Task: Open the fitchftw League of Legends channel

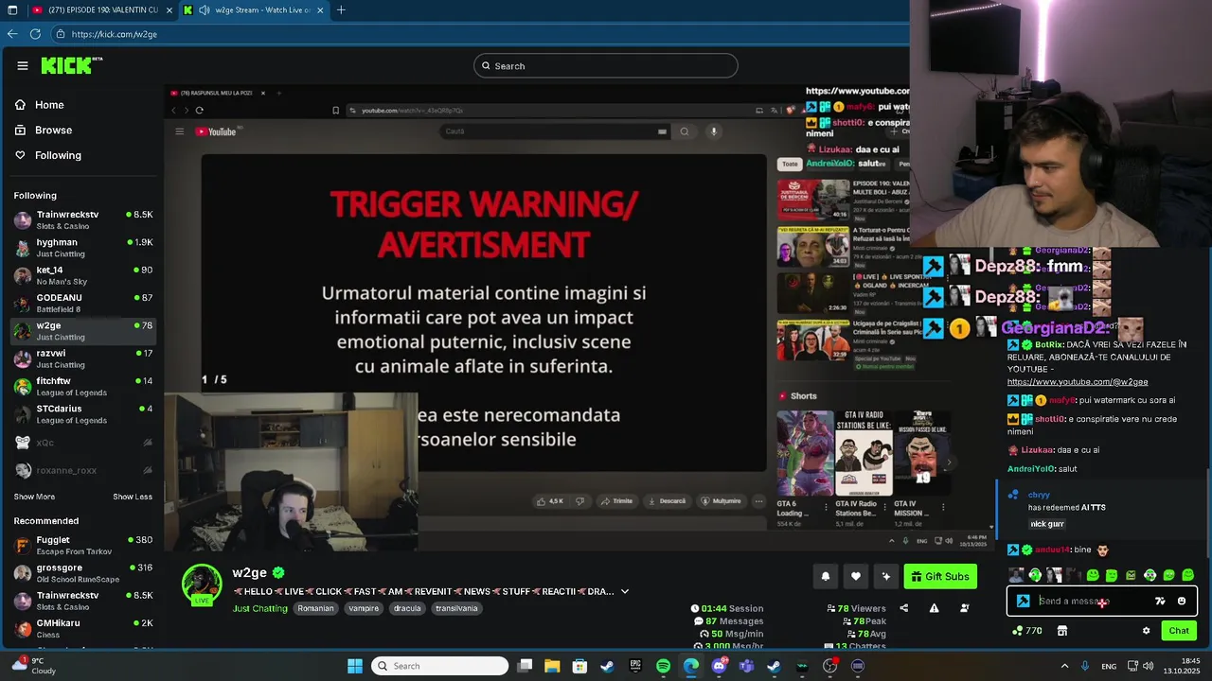Action: [x=83, y=386]
